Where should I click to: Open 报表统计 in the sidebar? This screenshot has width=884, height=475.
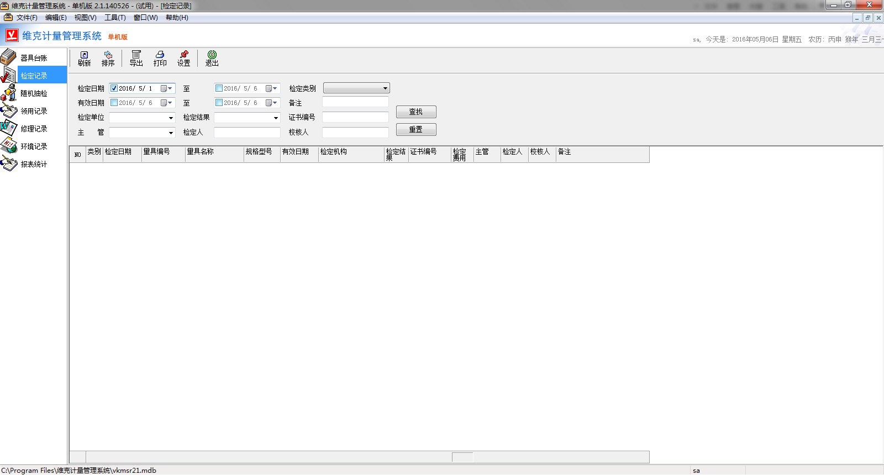pyautogui.click(x=33, y=164)
